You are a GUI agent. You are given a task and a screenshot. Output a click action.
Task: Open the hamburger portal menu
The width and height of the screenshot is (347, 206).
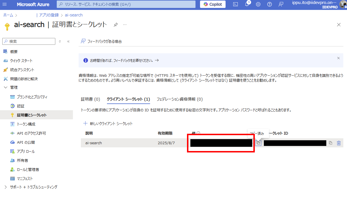point(5,4)
